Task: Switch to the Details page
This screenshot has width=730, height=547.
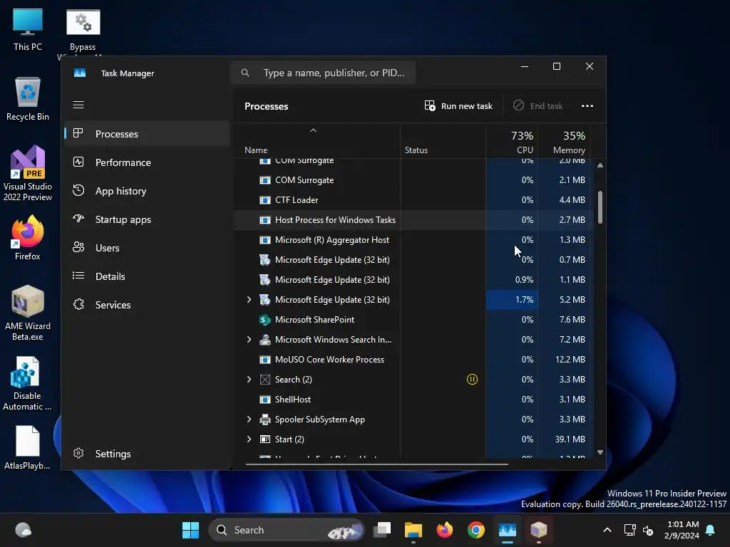Action: coord(147,276)
